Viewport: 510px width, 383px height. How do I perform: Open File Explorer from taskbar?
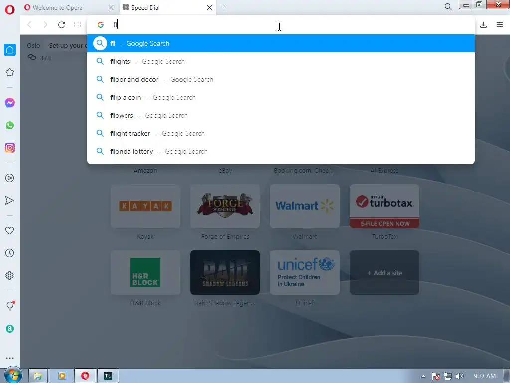tap(38, 376)
